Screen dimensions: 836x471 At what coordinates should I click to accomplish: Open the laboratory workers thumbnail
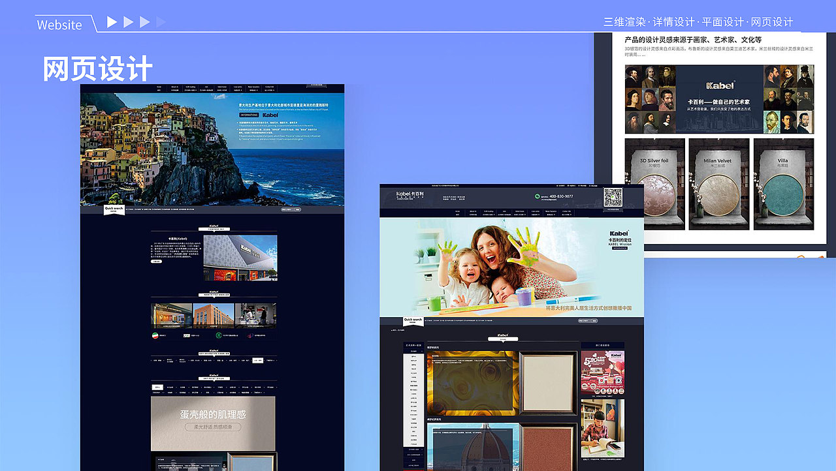click(255, 316)
